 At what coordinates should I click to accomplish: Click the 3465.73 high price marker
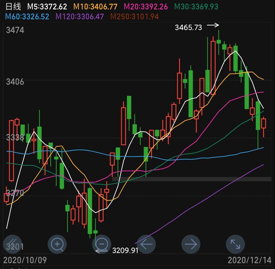pos(188,27)
